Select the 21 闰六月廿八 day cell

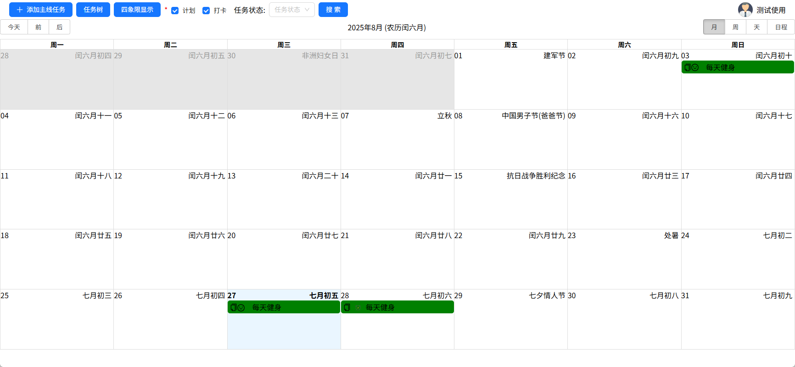click(397, 259)
